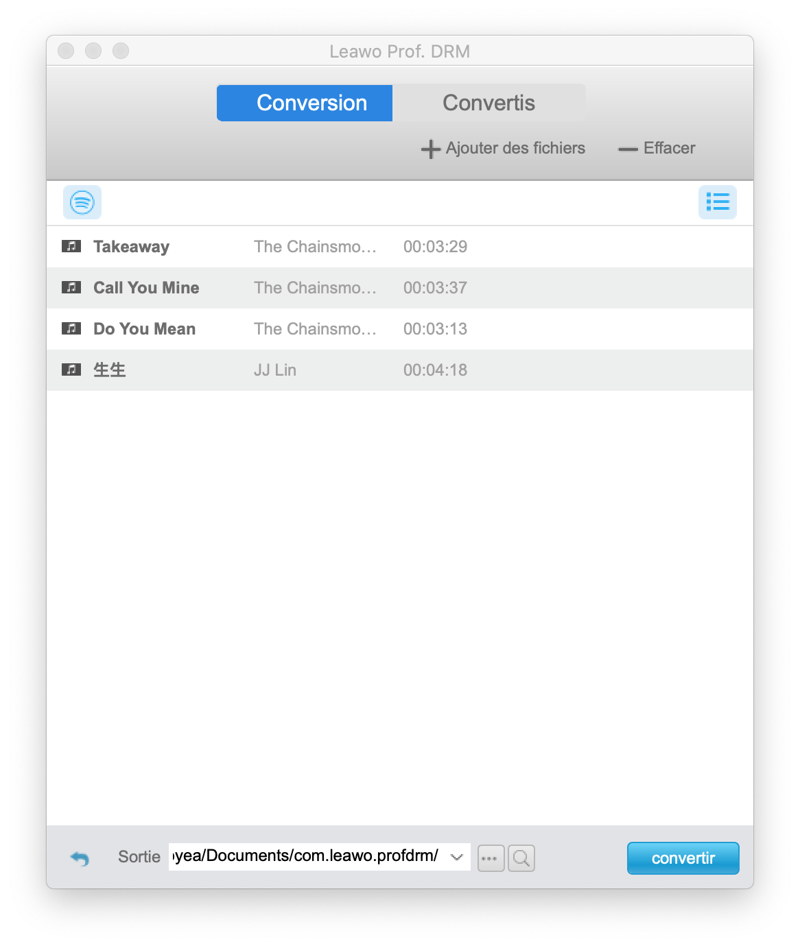The image size is (800, 946).
Task: Click duration 00:03:13
Action: coord(435,329)
